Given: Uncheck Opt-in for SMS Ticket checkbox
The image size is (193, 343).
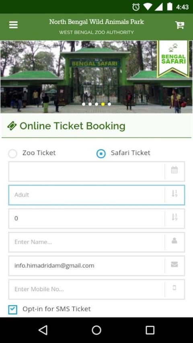Looking at the screenshot, I should point(13,310).
